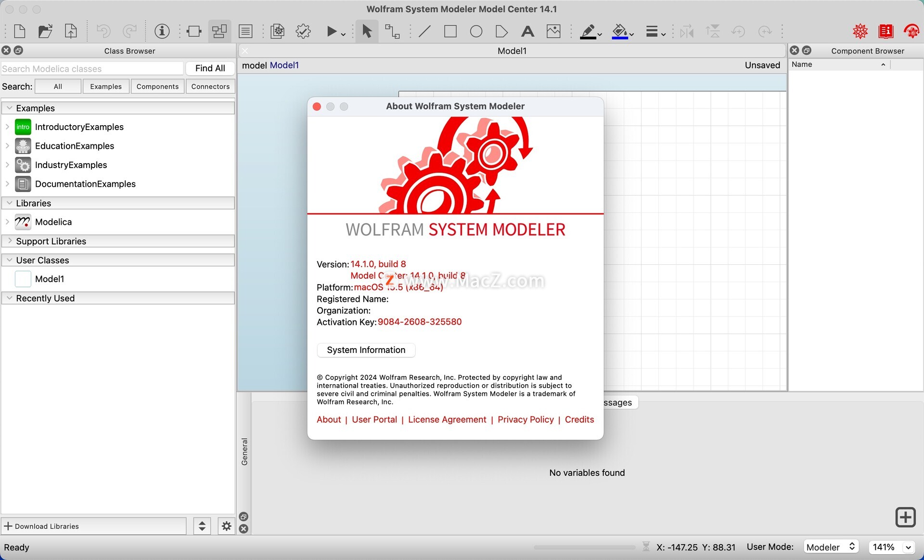Select Model1 under User Classes
The height and width of the screenshot is (560, 924).
coord(49,279)
